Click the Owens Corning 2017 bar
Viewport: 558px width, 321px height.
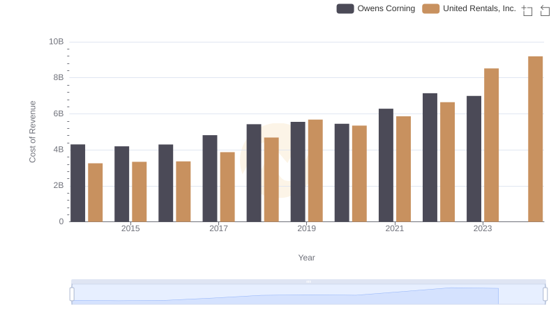(x=210, y=178)
